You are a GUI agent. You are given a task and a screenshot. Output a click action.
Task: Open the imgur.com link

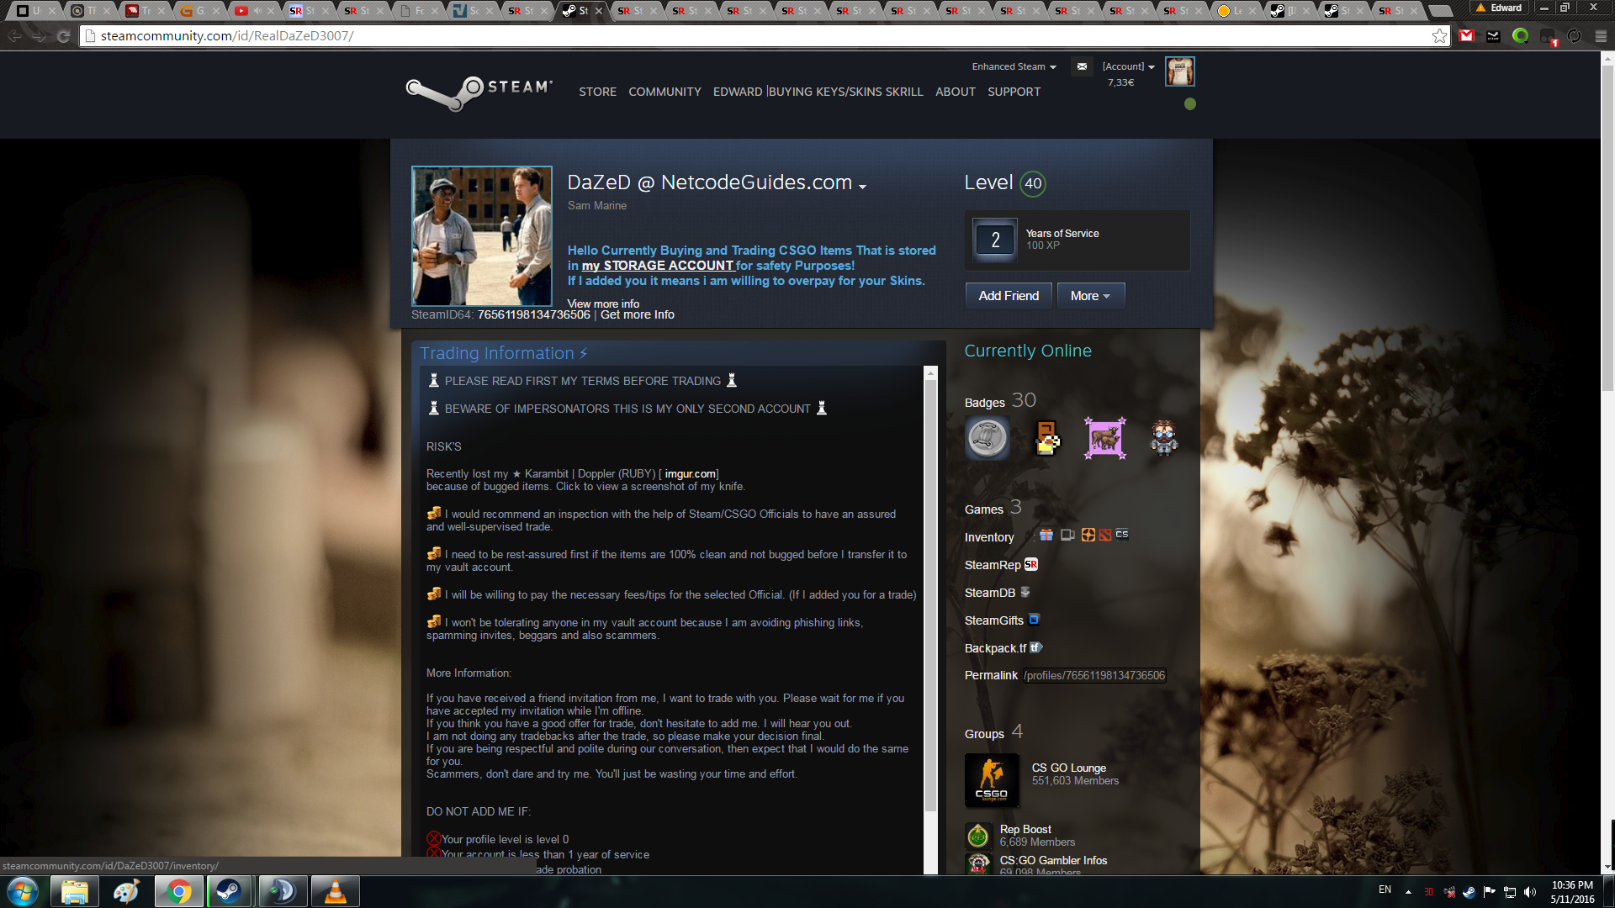(x=690, y=474)
